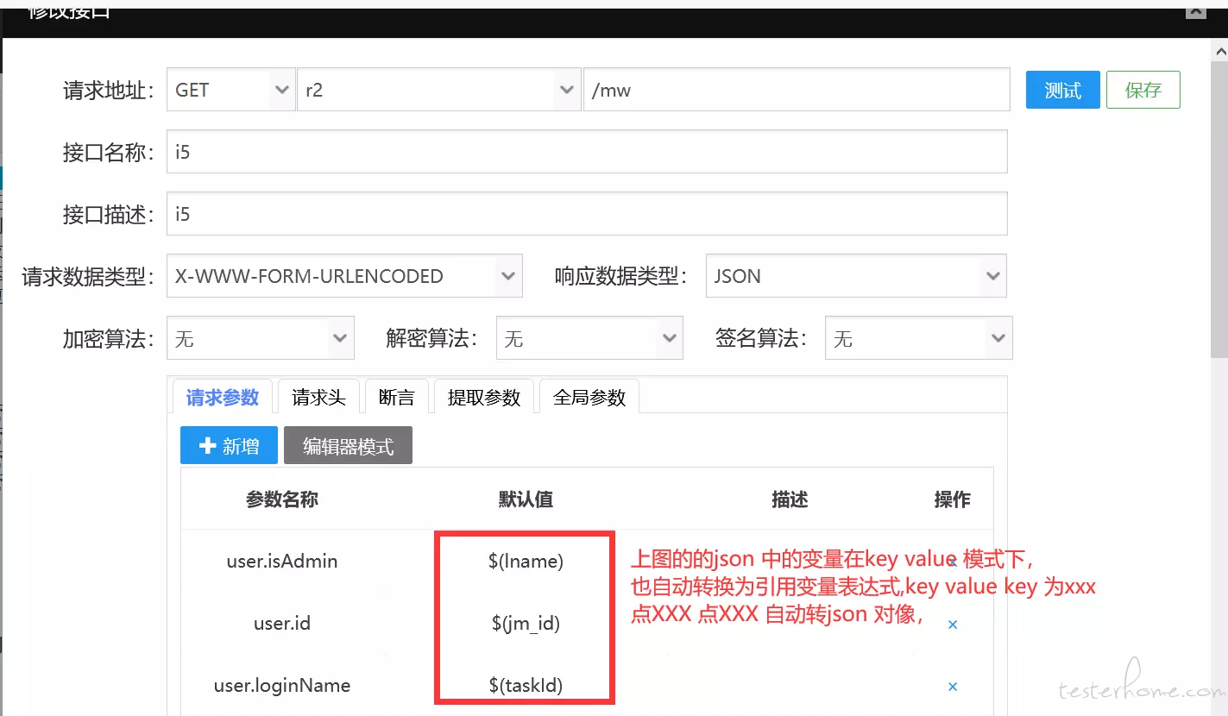The height and width of the screenshot is (716, 1228).
Task: Click the 操作 column header
Action: (x=953, y=499)
